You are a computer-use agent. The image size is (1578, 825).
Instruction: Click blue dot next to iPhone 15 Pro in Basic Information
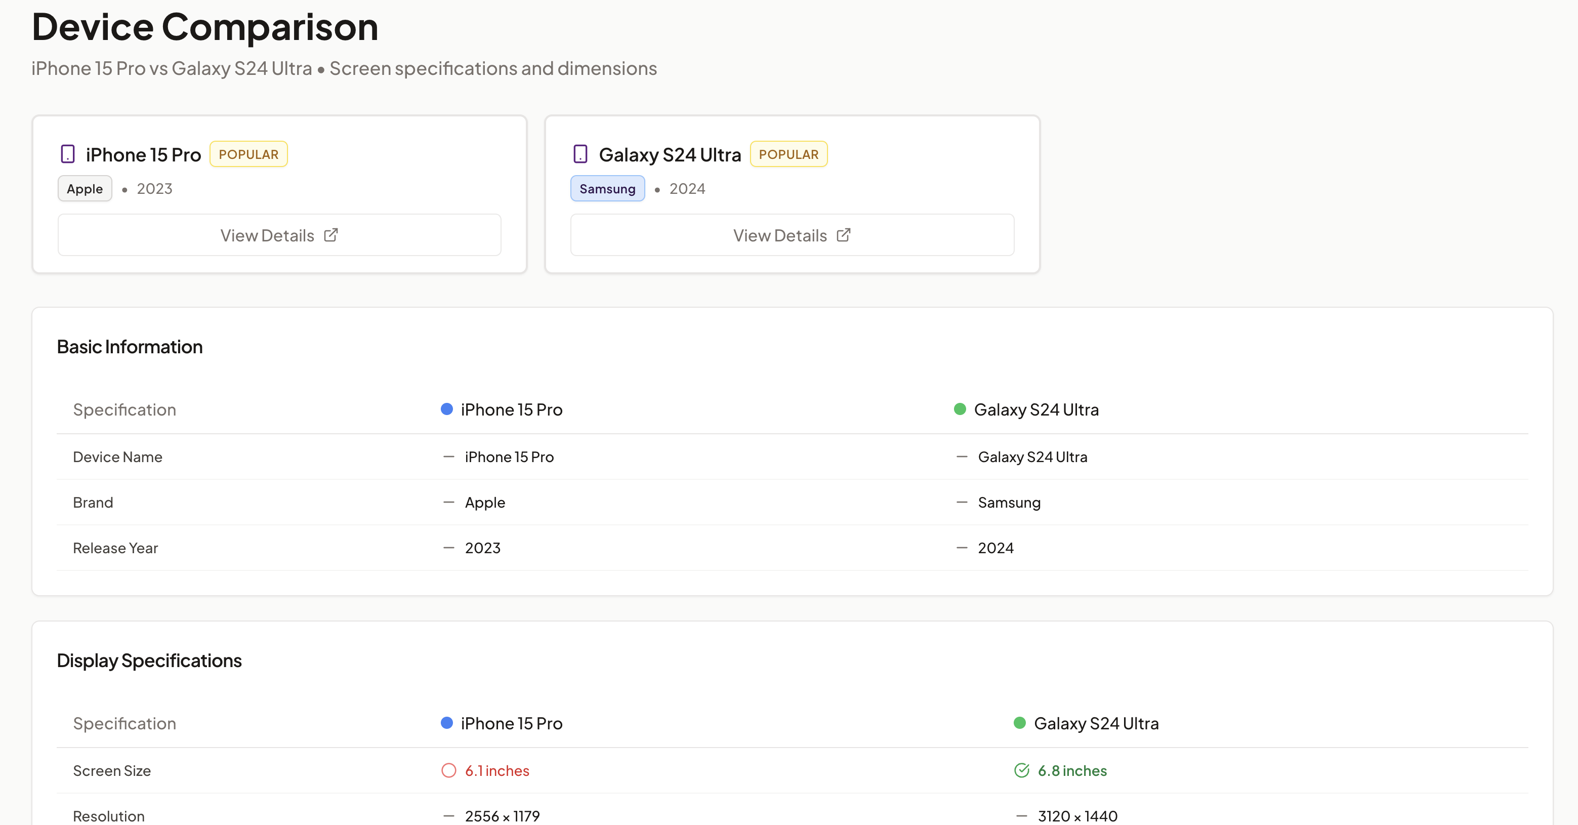[x=446, y=409]
